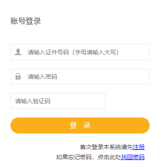Open the 注册 register link

(x=139, y=147)
